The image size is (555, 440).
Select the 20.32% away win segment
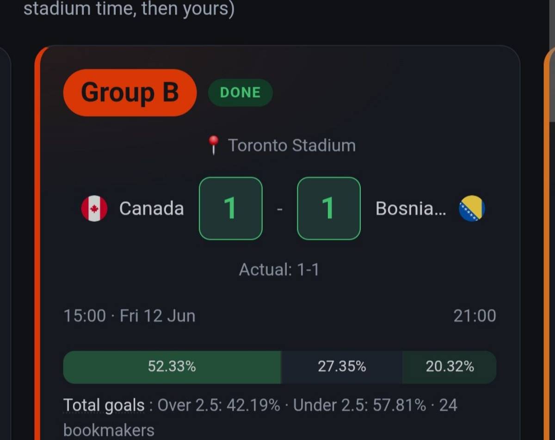(450, 367)
